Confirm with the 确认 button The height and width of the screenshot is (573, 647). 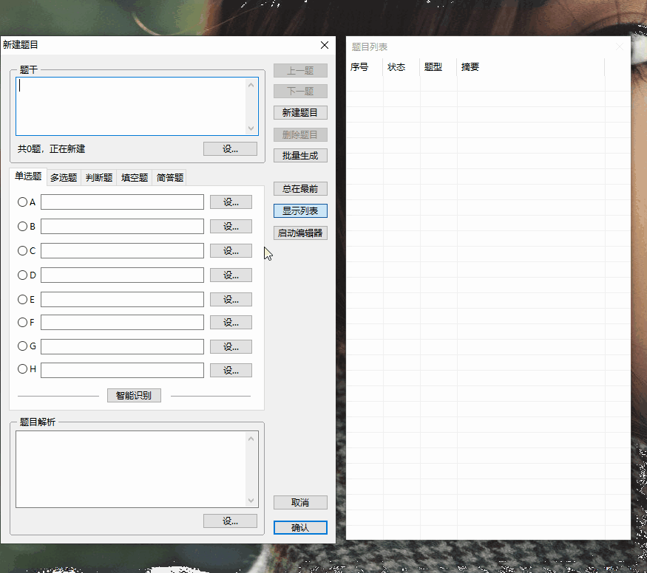(300, 528)
